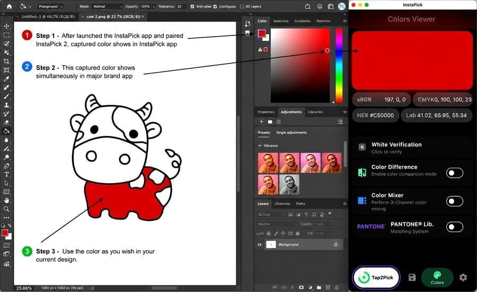Select the Crop tool
Viewport: 477px width, 292px height.
6,61
